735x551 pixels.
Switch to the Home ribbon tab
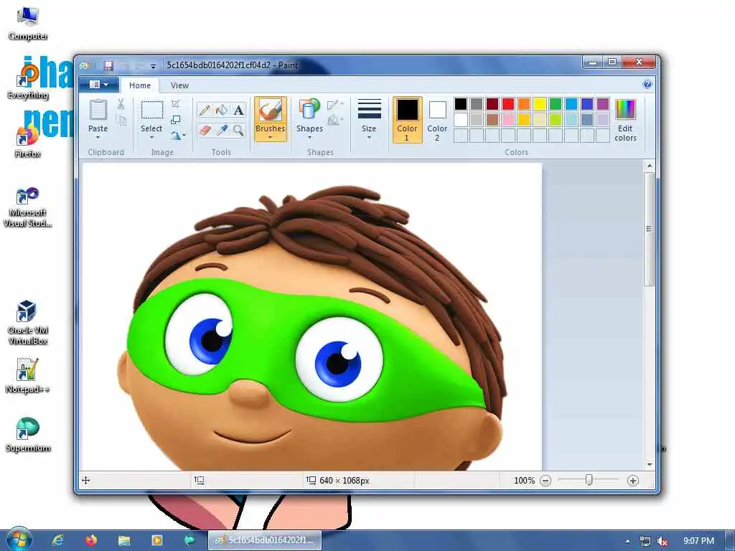point(140,85)
